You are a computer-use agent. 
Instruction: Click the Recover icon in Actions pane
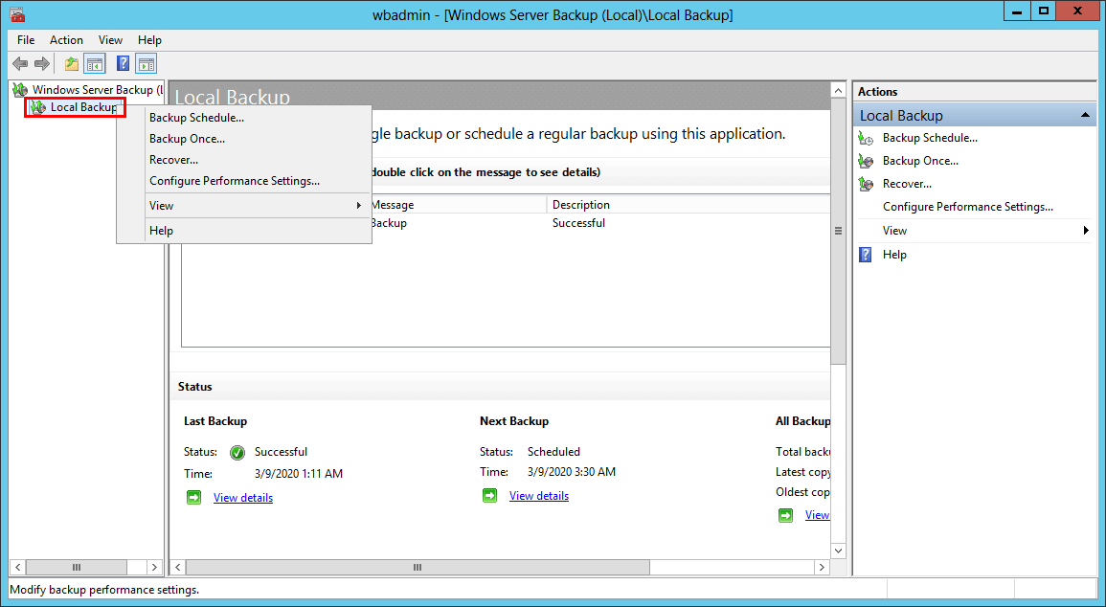click(867, 184)
